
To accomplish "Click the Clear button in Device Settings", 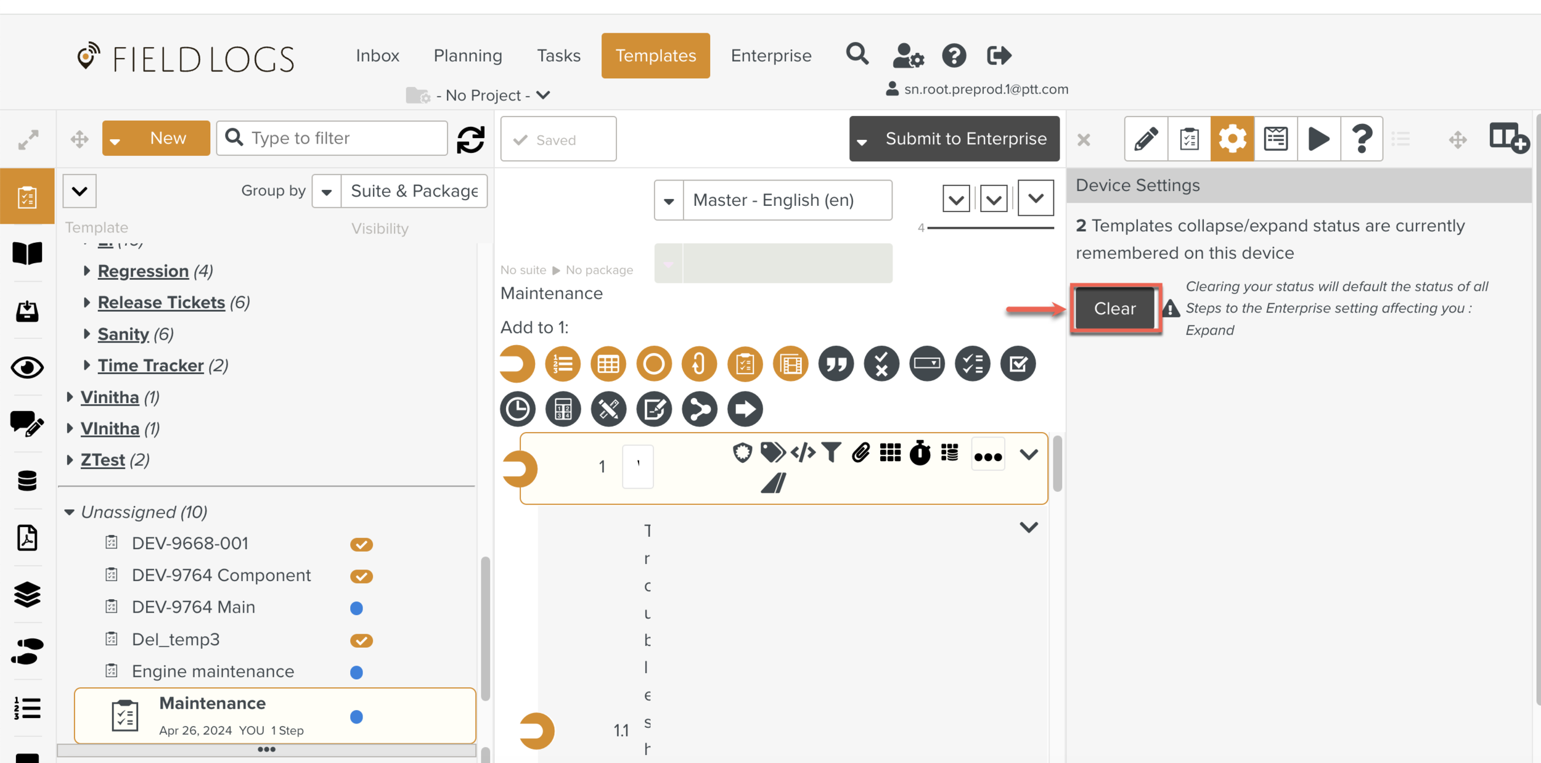I will tap(1114, 309).
